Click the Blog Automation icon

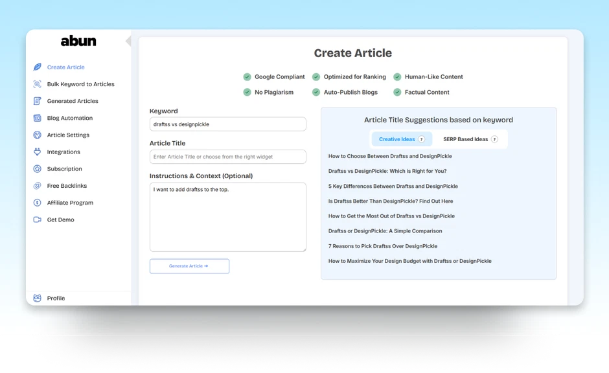38,118
